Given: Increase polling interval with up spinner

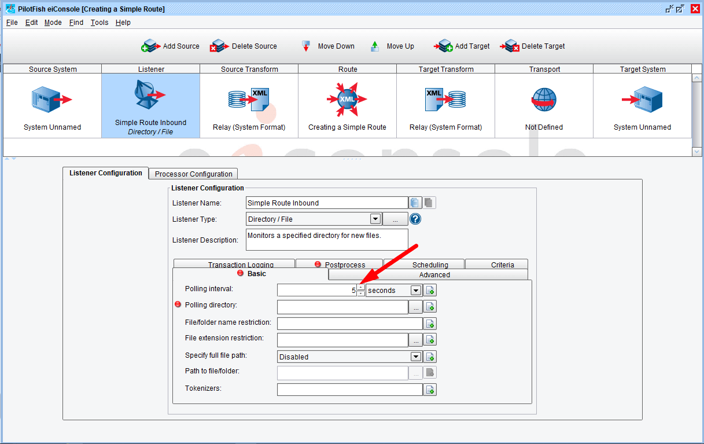Looking at the screenshot, I should pos(361,287).
